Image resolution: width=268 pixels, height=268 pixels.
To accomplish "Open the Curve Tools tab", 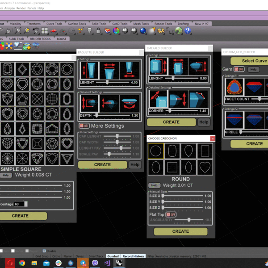I will (54, 24).
